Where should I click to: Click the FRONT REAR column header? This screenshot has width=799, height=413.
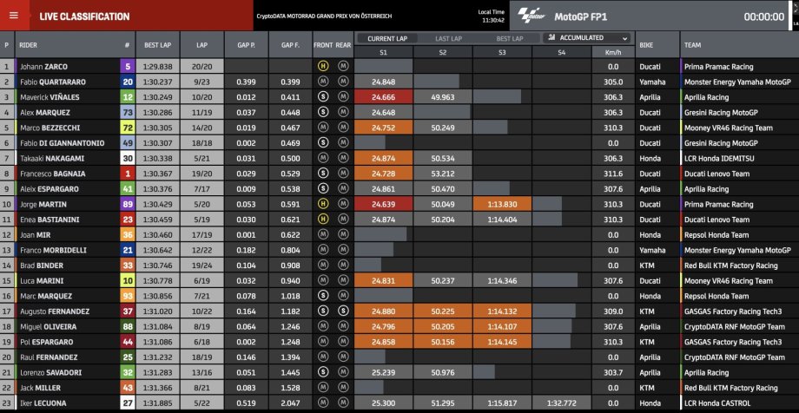333,45
